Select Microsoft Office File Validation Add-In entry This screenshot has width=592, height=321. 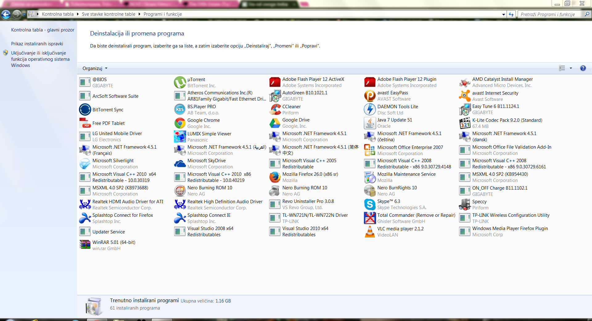point(505,150)
